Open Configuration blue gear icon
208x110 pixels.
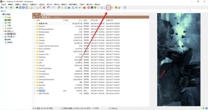pyautogui.click(x=125, y=8)
